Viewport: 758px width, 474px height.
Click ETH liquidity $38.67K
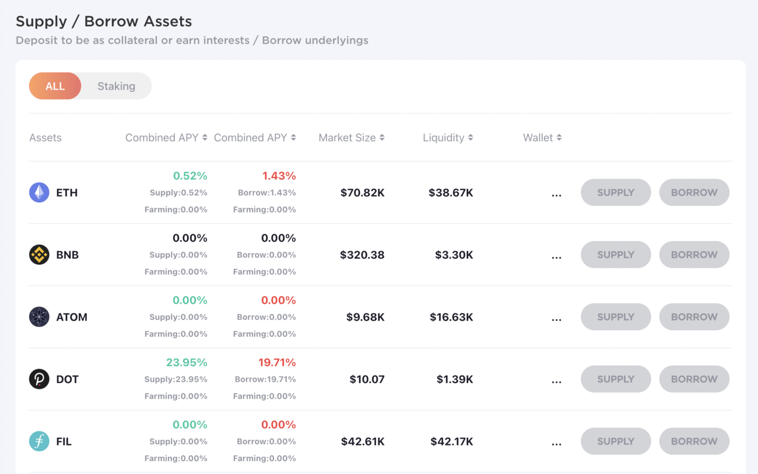[451, 192]
